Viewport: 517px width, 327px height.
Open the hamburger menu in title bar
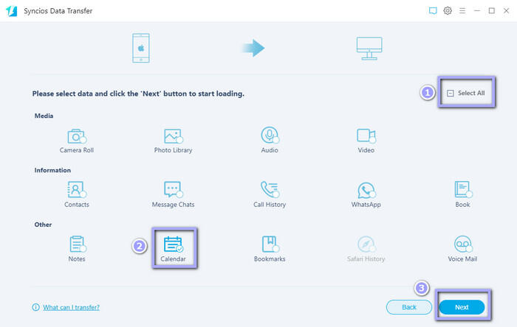pyautogui.click(x=462, y=11)
